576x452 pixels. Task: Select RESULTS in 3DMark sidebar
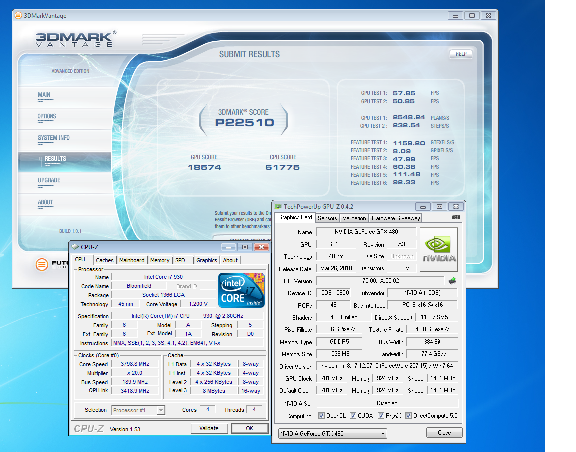point(65,161)
